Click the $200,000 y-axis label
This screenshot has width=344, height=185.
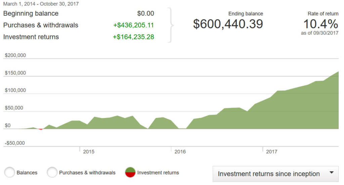[x=15, y=56]
